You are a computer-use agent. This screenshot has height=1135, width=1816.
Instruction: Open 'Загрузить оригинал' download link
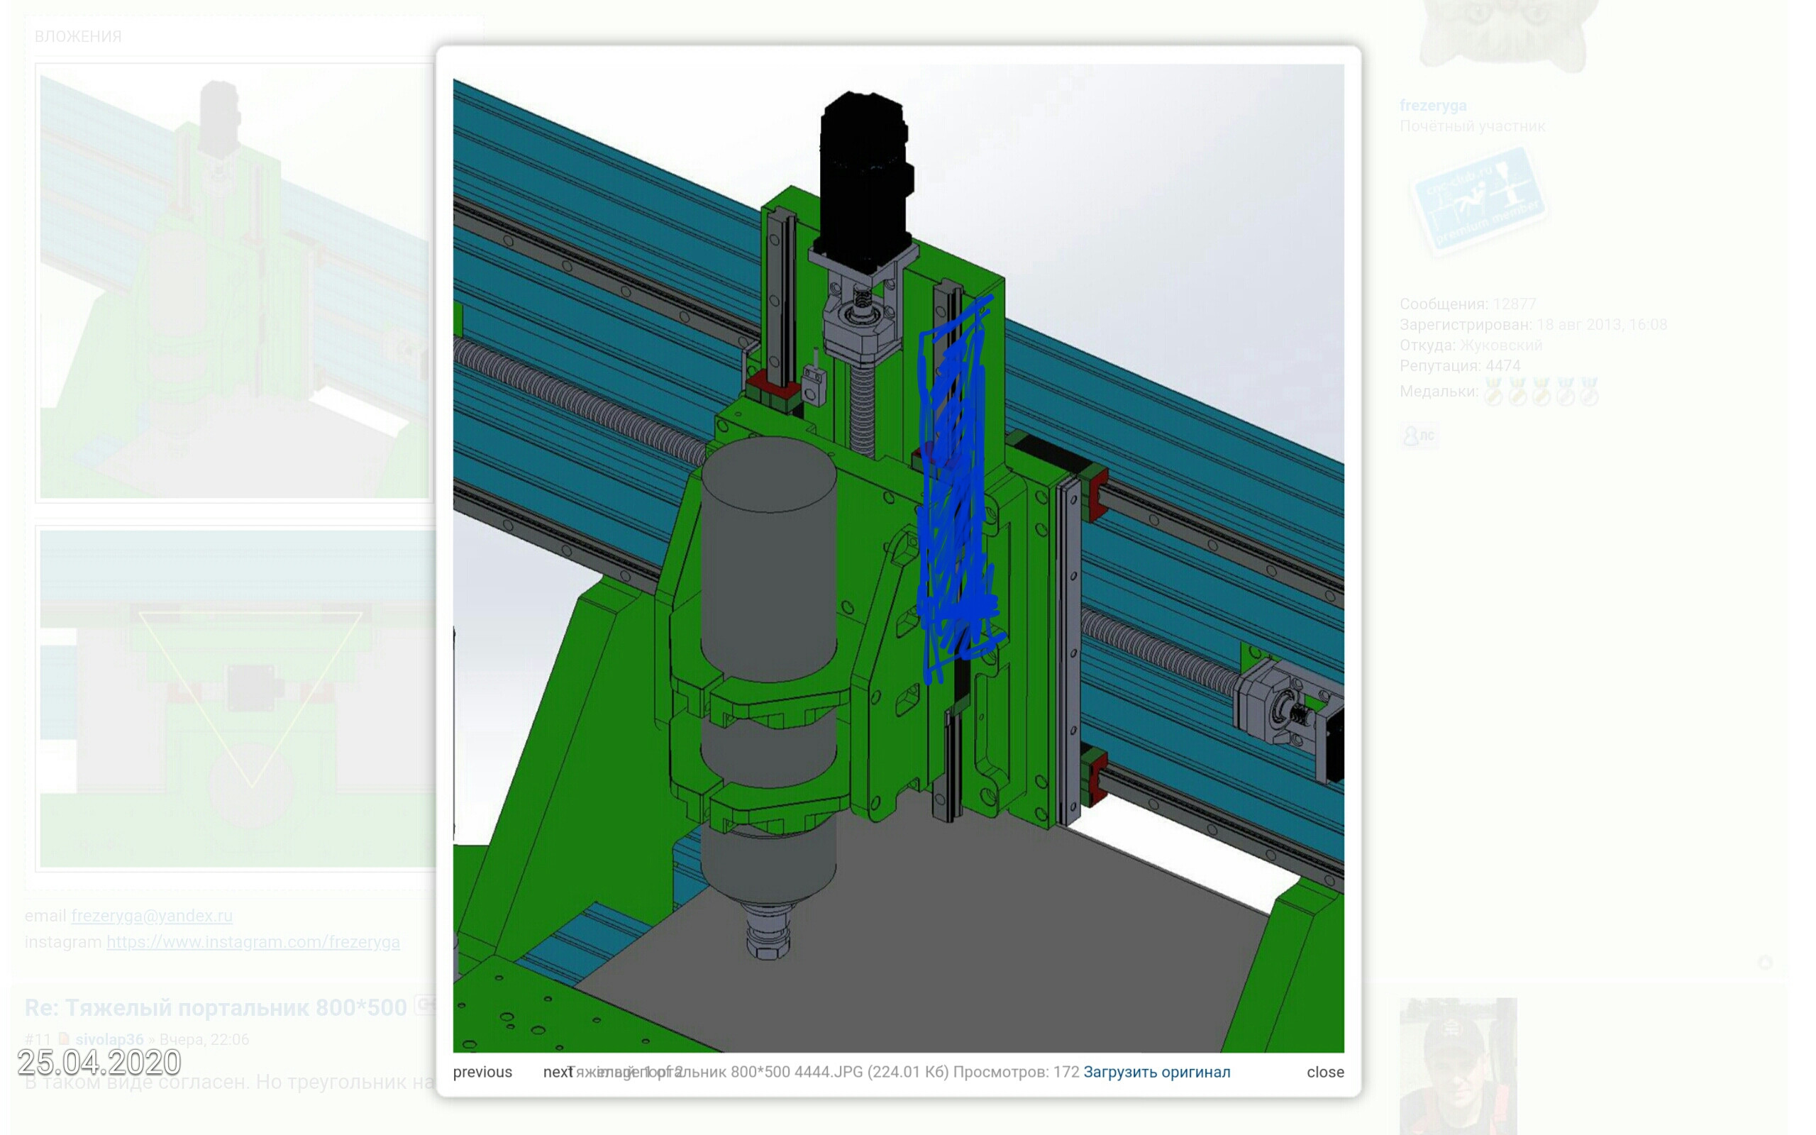click(1156, 1072)
